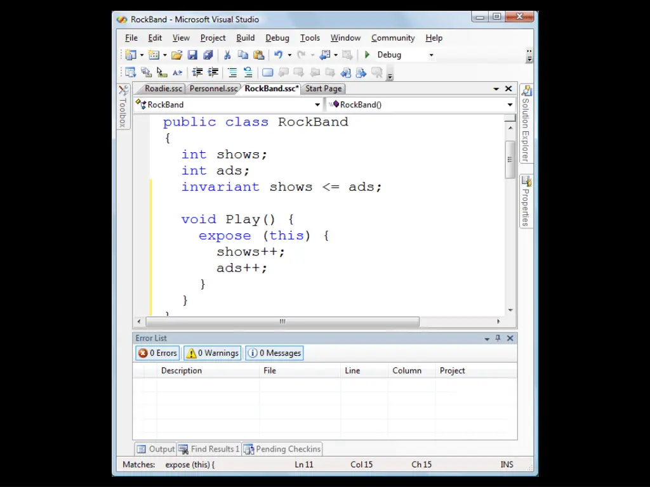Click the Save All icon

click(208, 55)
